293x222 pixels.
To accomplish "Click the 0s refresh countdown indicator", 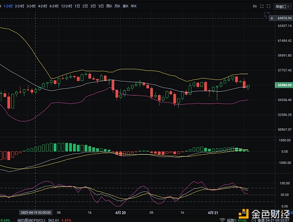I will click(x=255, y=6).
